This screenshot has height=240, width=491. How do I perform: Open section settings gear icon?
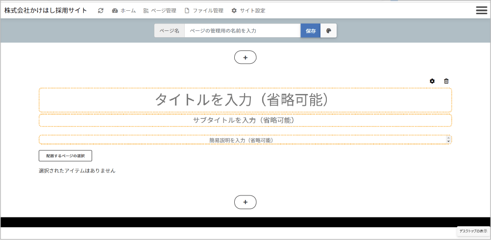click(x=432, y=81)
